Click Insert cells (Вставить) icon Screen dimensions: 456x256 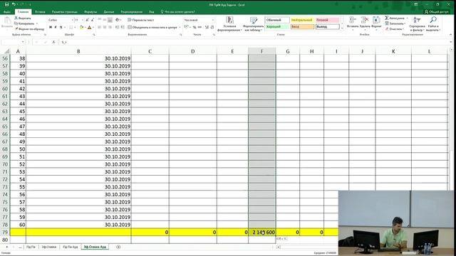coord(353,20)
